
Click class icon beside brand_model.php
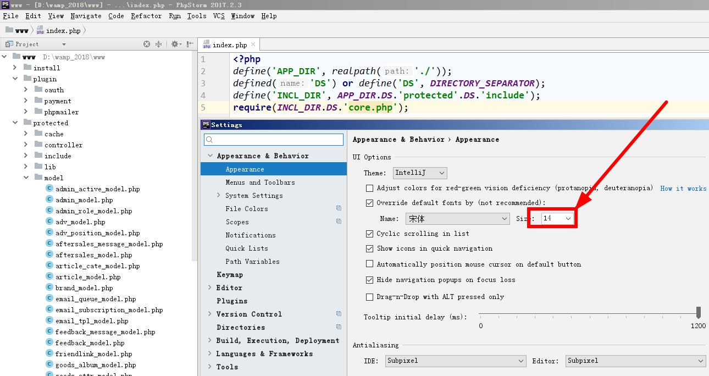tap(49, 287)
